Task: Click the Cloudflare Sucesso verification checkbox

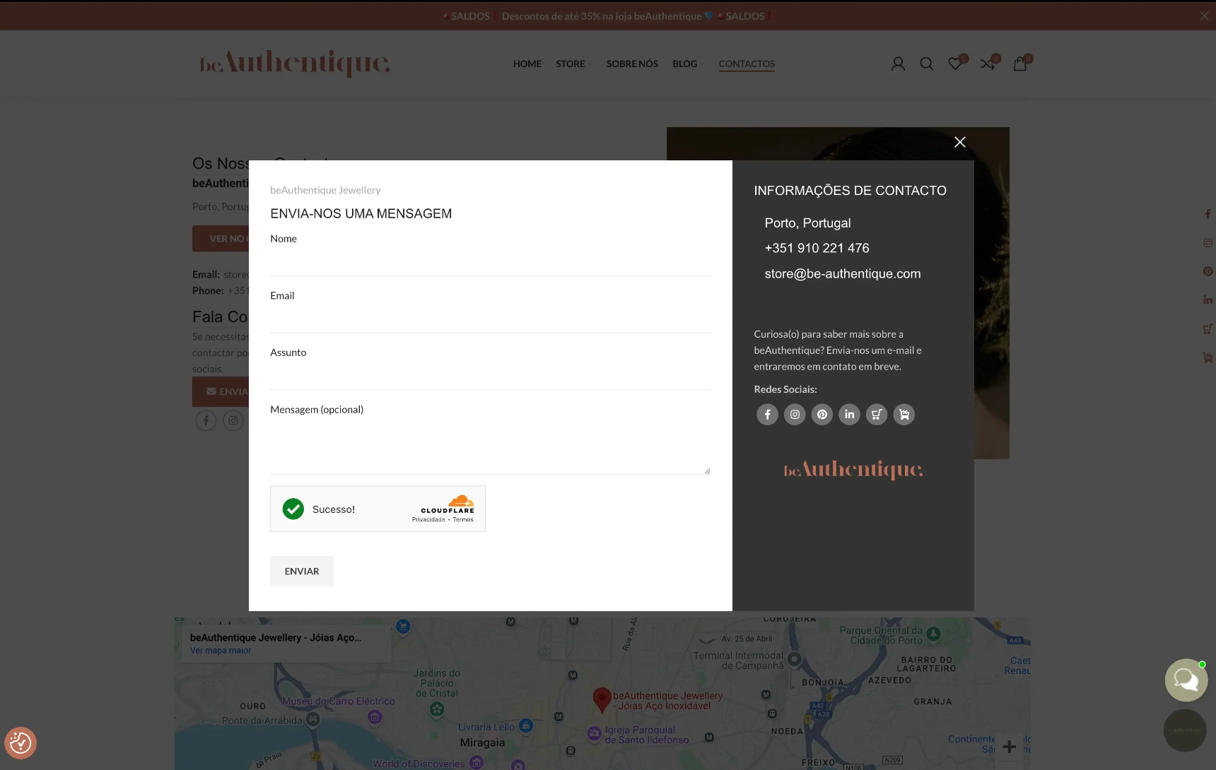Action: coord(293,509)
